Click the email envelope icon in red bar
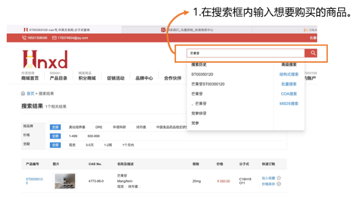 (x=55, y=38)
